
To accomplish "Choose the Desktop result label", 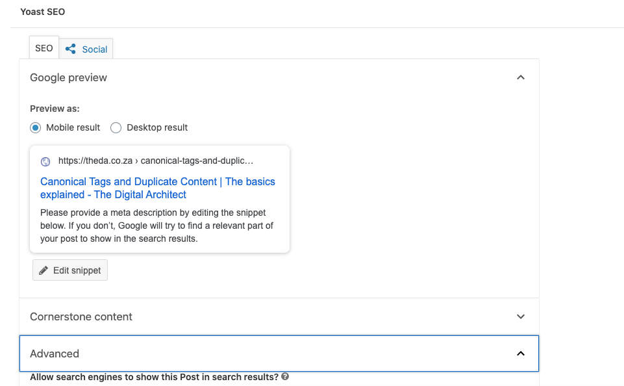I will pos(157,127).
